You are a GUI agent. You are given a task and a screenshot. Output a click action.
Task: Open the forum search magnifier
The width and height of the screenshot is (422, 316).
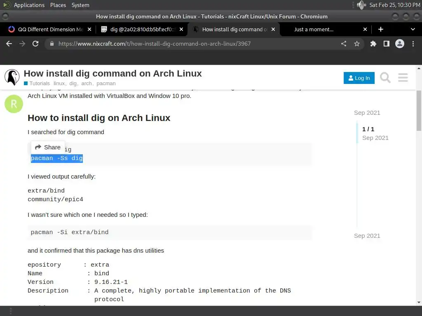(x=385, y=77)
